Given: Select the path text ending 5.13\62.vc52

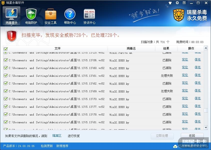Looking at the screenshot, I should (x=57, y=83).
